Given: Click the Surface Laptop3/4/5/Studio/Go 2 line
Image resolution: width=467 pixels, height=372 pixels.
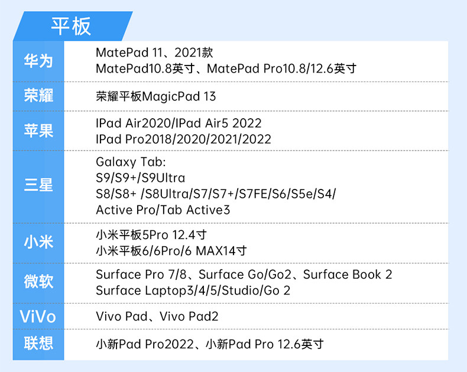Looking at the screenshot, I should click(193, 291).
